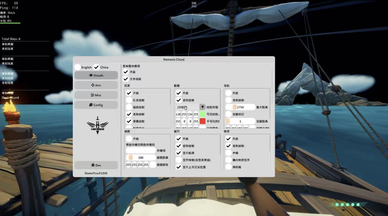Click the 谜题距离 slider showing 100

(x=141, y=157)
